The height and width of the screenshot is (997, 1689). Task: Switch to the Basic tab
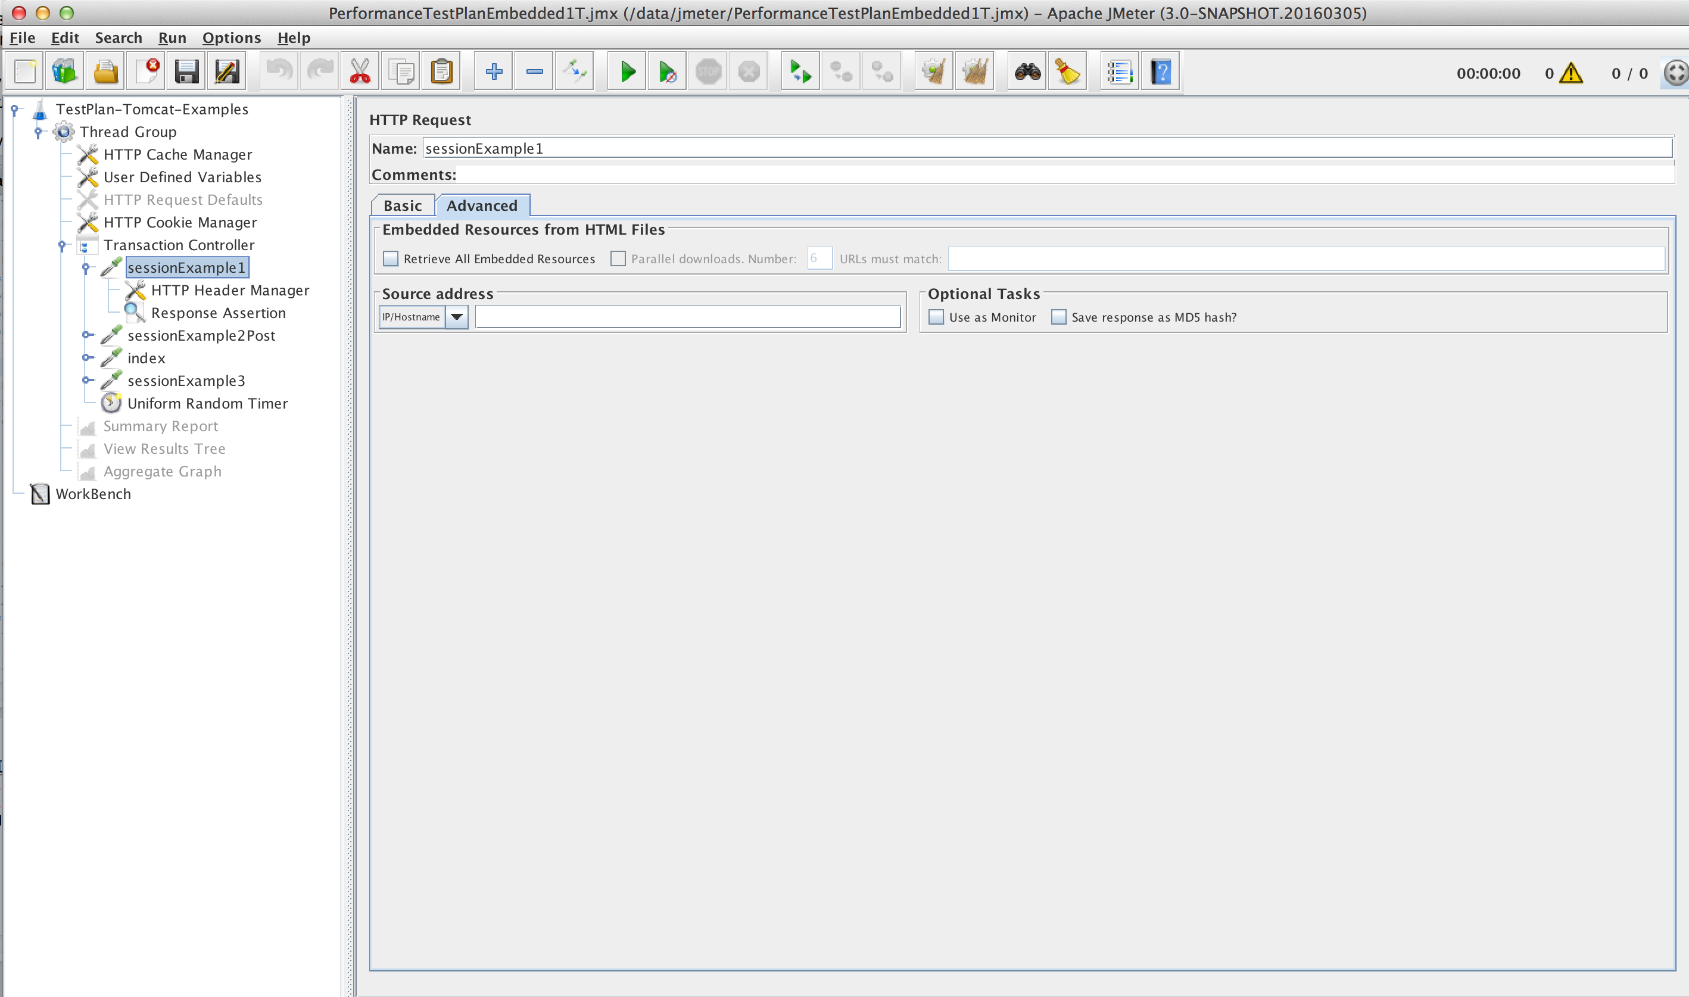(x=403, y=205)
